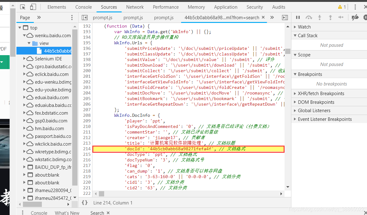Toggle the device toolbar icon
The height and width of the screenshot is (215, 367).
[33, 7]
